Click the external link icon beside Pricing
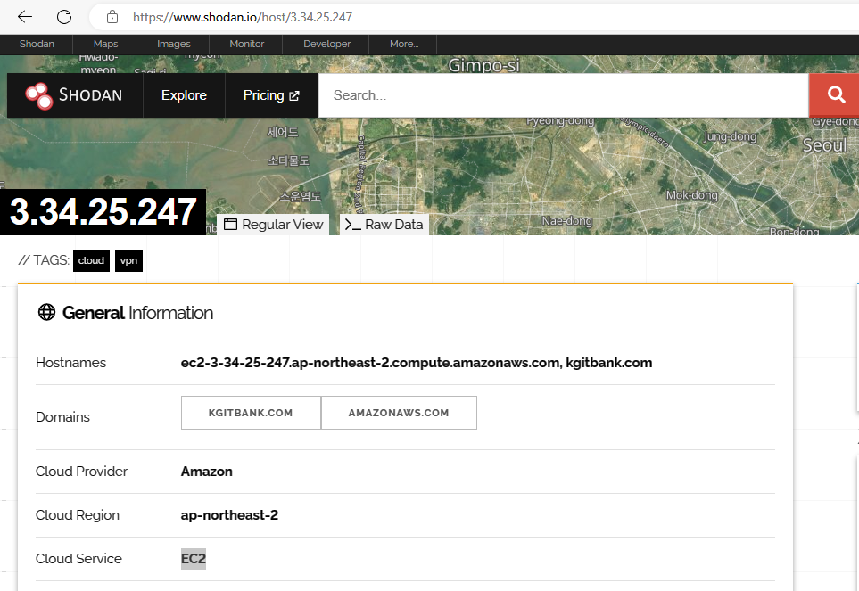This screenshot has width=859, height=591. tap(294, 95)
